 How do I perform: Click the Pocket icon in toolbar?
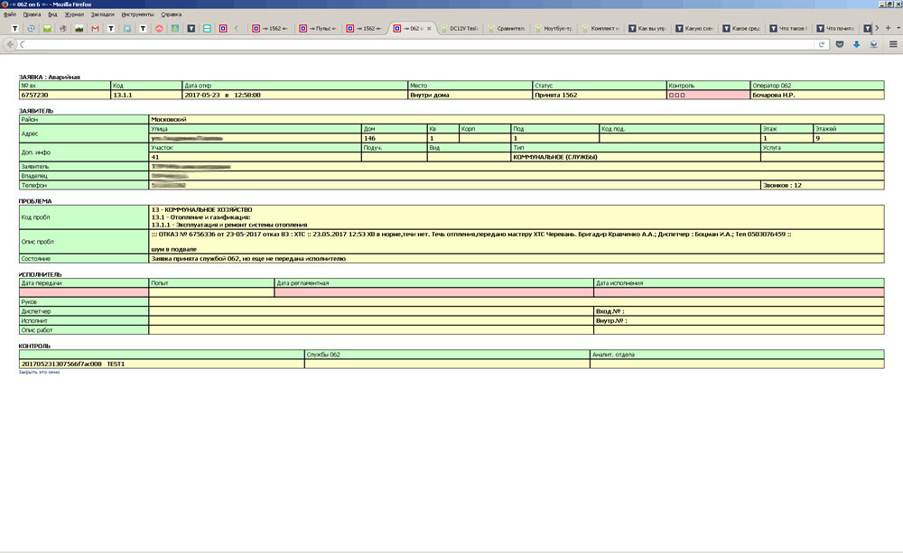pyautogui.click(x=840, y=44)
